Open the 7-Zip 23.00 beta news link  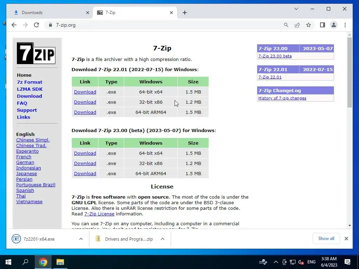click(x=275, y=56)
